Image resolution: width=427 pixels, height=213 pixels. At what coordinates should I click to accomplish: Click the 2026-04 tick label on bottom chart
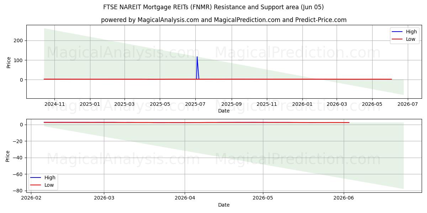pyautogui.click(x=185, y=198)
